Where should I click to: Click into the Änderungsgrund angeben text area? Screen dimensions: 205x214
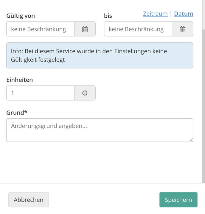100,130
